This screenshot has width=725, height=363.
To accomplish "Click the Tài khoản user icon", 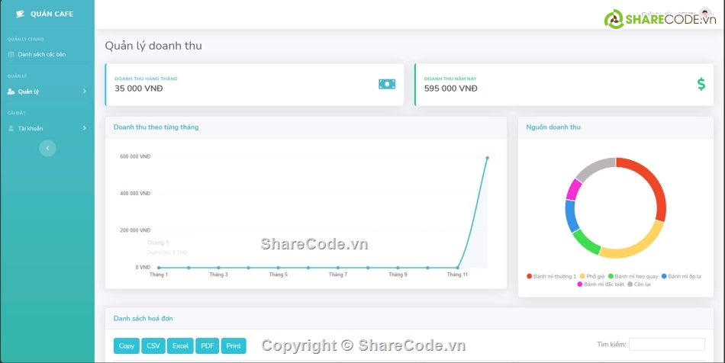I will pos(11,128).
